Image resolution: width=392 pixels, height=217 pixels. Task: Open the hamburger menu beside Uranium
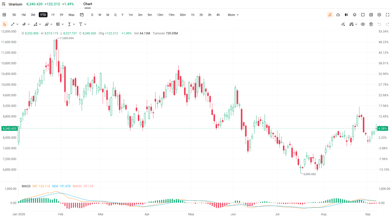[3, 4]
